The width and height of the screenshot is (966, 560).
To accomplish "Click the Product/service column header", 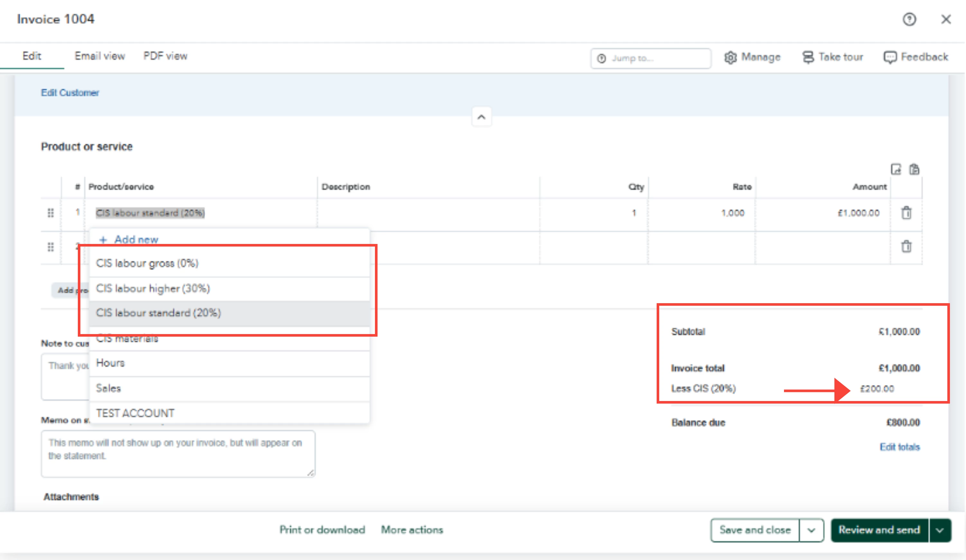I will 121,187.
